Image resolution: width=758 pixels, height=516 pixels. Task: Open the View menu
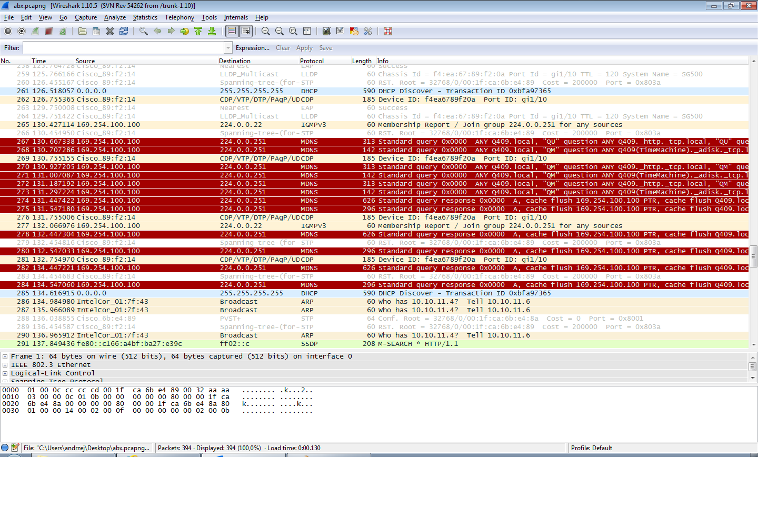45,17
